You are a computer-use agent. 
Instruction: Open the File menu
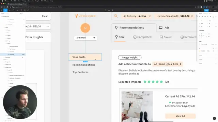tap(12, 1)
